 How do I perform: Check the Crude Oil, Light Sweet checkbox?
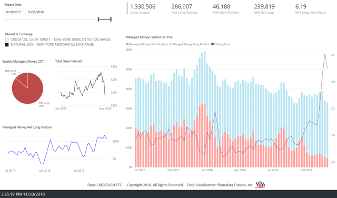point(7,39)
